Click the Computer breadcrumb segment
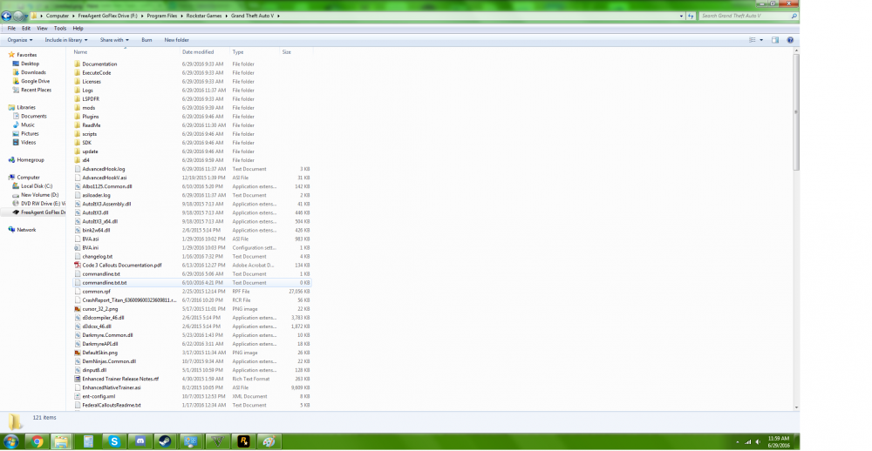This screenshot has width=872, height=451. (x=58, y=16)
